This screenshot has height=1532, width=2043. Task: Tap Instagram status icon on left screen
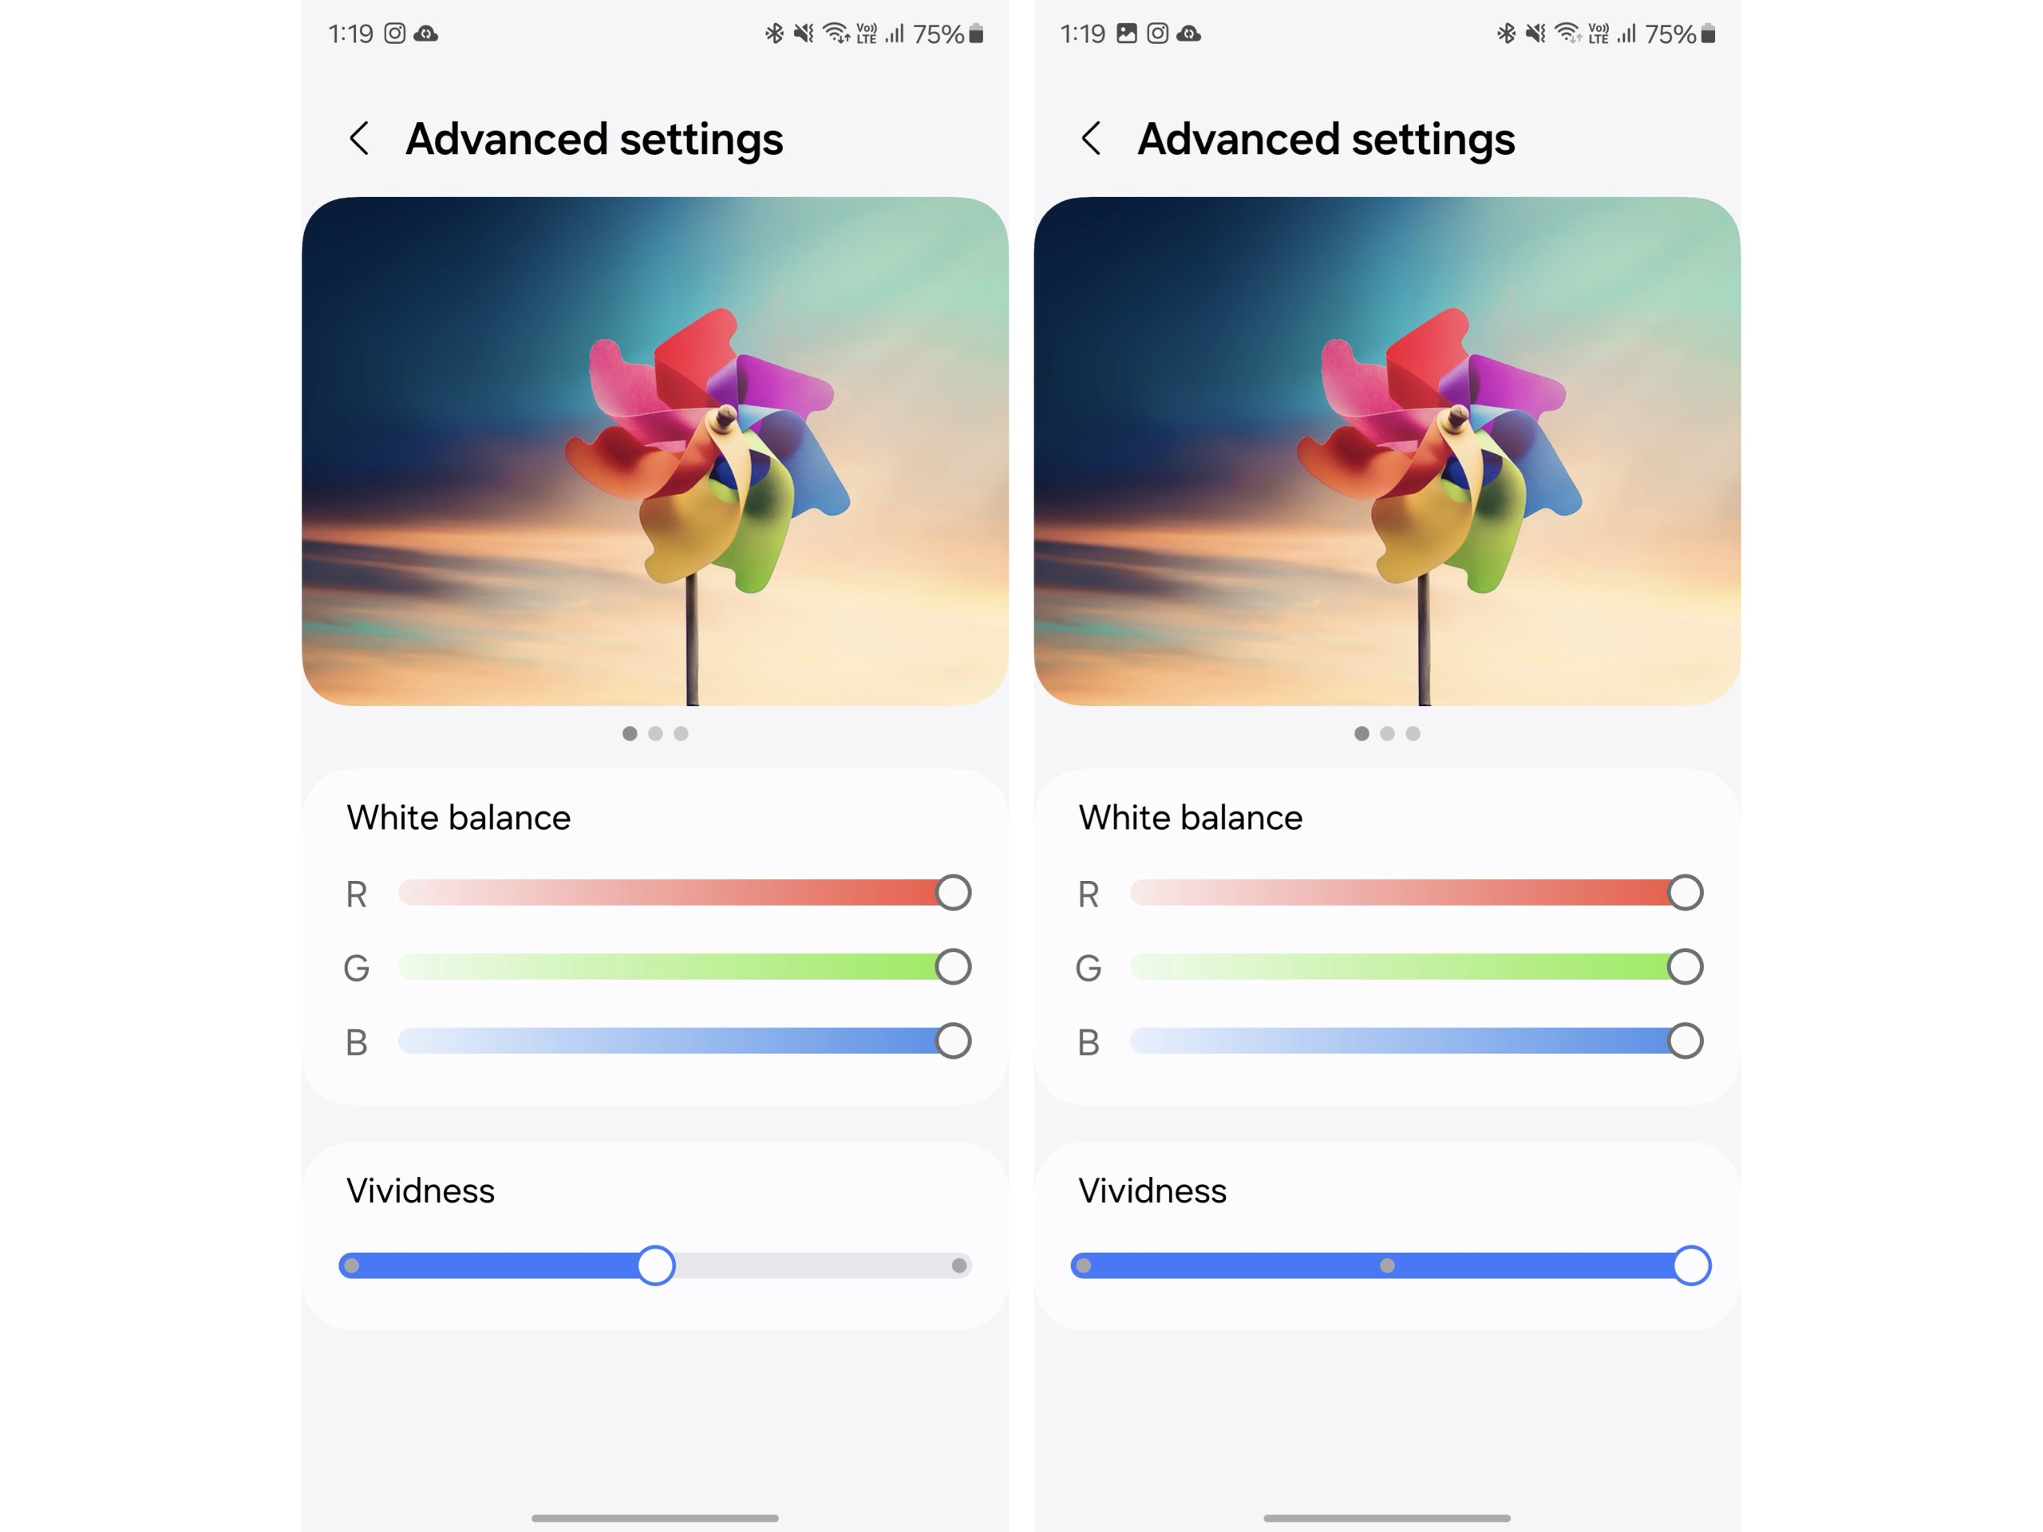(x=394, y=34)
